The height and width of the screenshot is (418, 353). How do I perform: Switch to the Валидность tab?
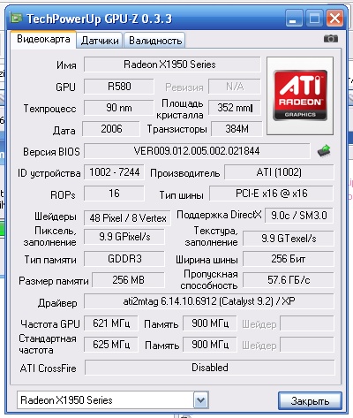pos(155,41)
